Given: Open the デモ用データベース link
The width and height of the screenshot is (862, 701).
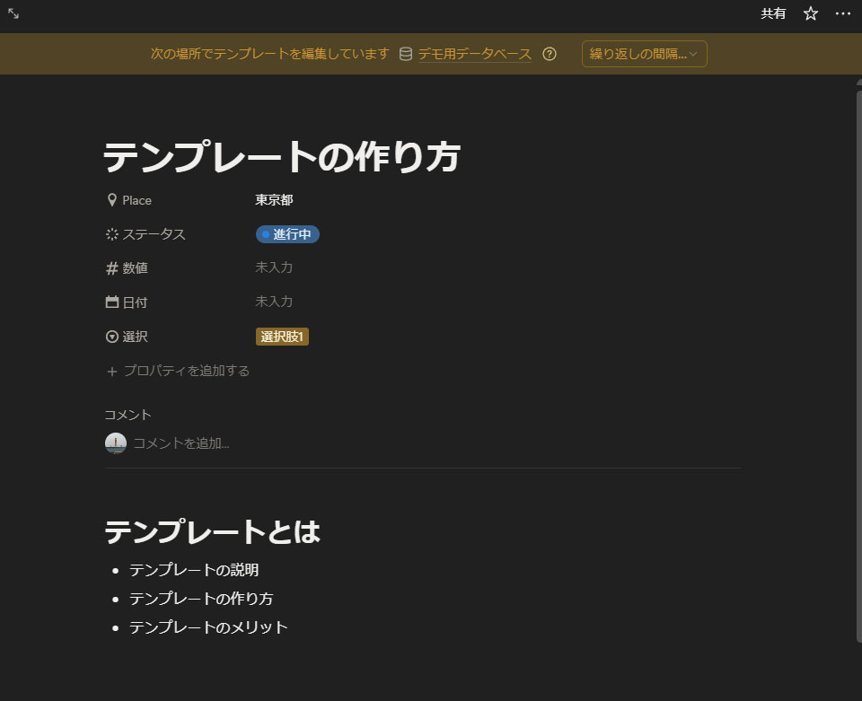Looking at the screenshot, I should [x=474, y=54].
